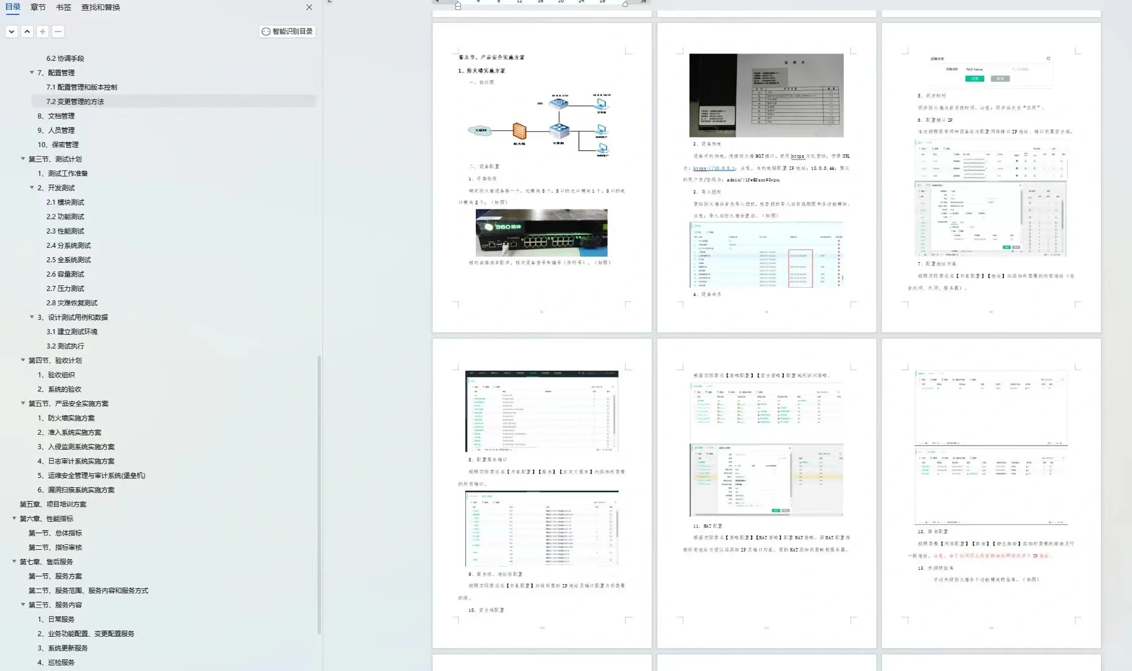
Task: Open the 书签 tab
Action: click(63, 7)
